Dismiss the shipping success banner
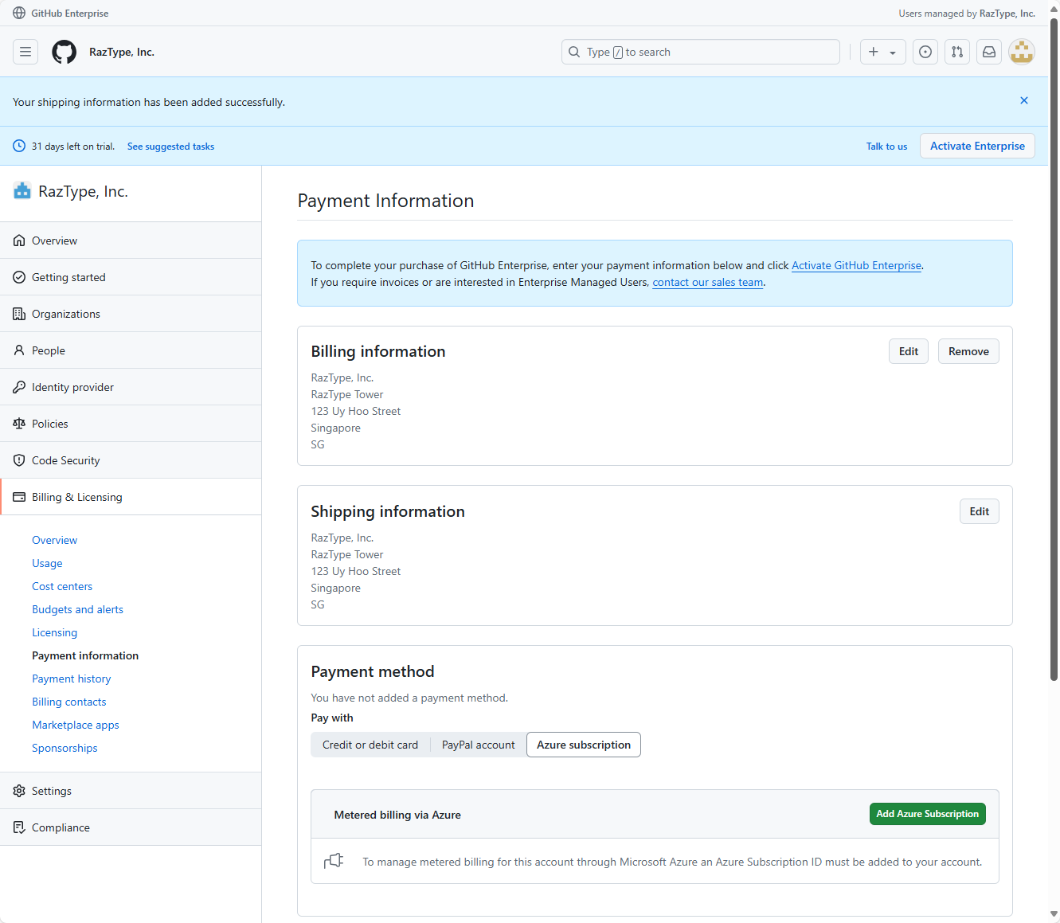The height and width of the screenshot is (923, 1060). tap(1023, 100)
